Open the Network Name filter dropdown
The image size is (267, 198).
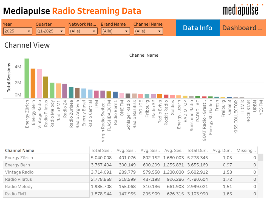(x=83, y=31)
